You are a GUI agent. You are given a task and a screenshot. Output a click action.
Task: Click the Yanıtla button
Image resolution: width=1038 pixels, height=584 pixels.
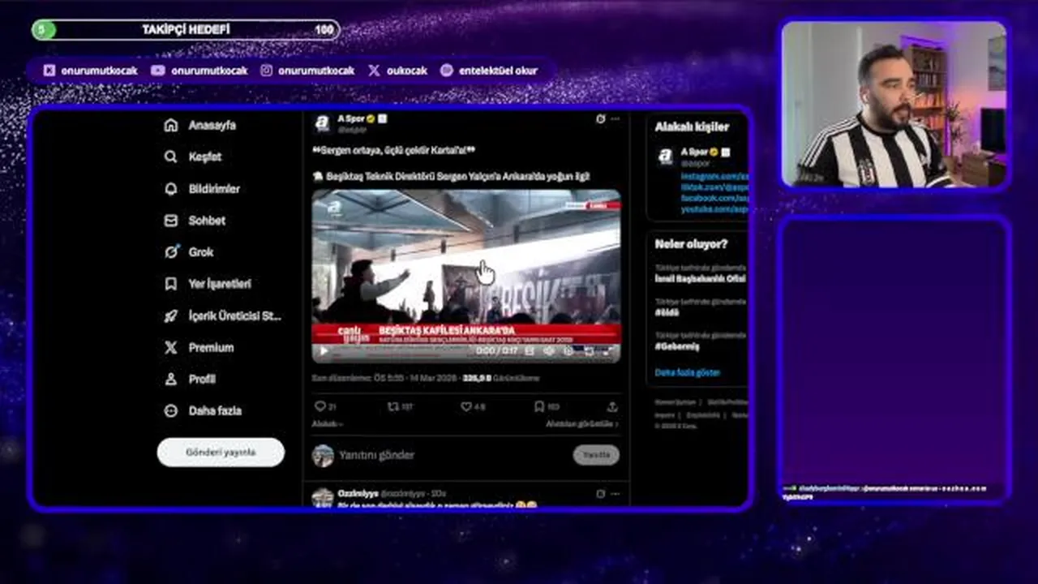pos(596,455)
